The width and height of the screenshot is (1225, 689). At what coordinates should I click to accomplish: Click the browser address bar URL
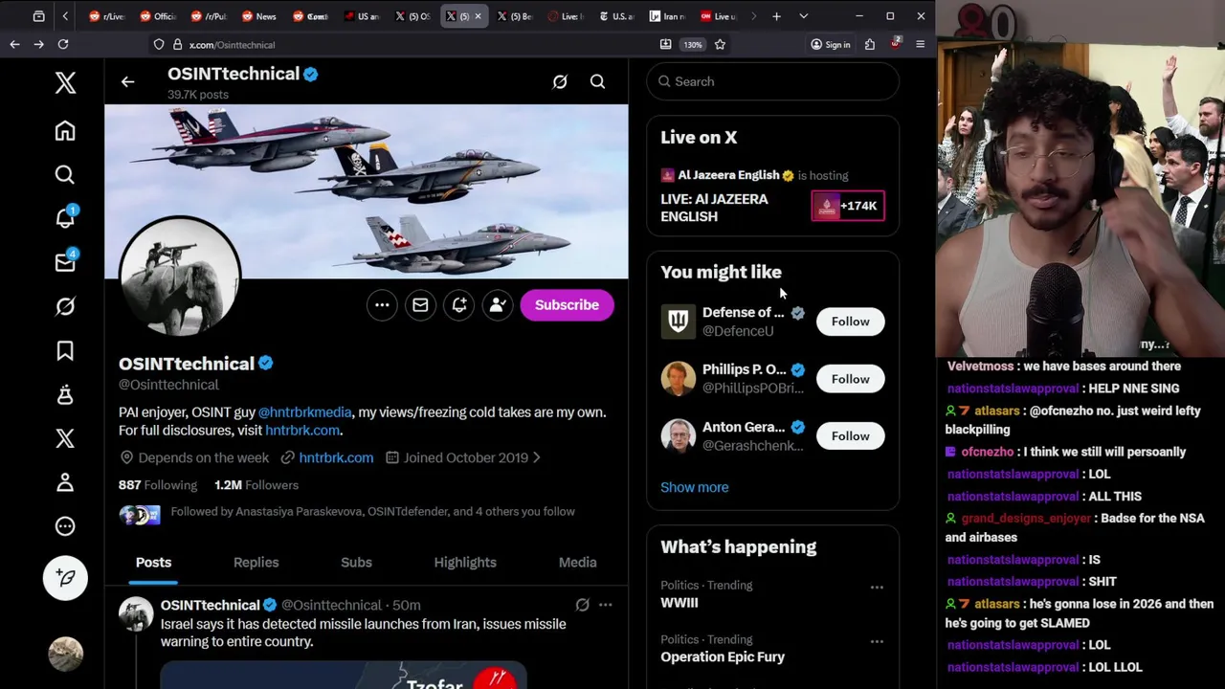[232, 45]
